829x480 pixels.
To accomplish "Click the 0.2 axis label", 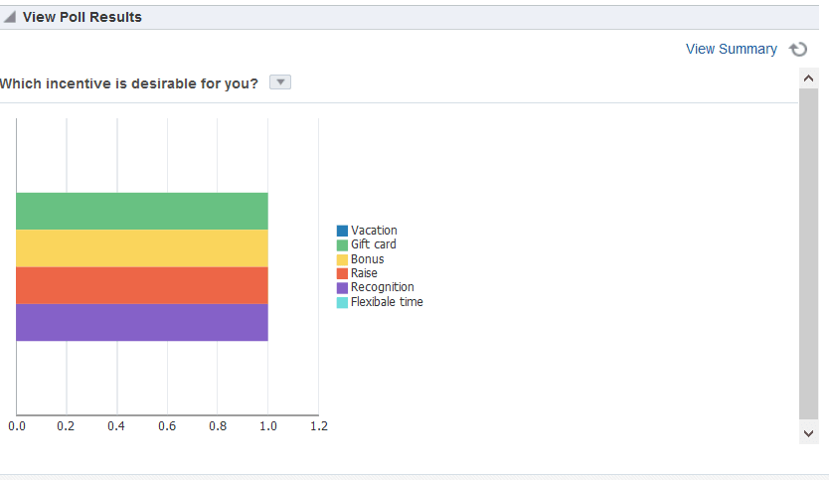I will click(x=66, y=426).
